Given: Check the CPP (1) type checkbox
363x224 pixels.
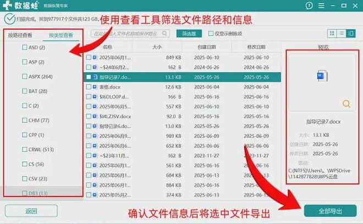Looking at the screenshot, I should pos(25,135).
